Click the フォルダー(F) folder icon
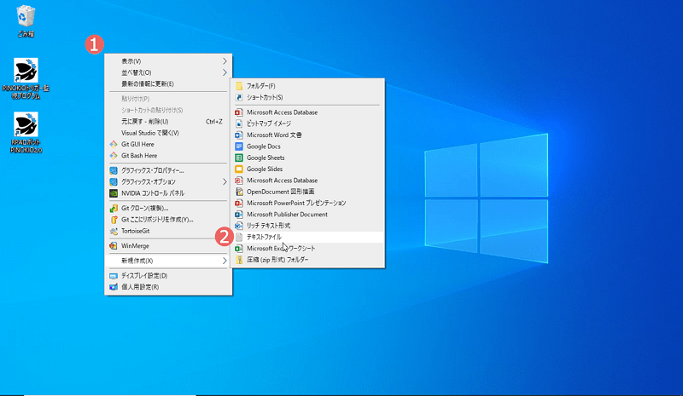This screenshot has width=683, height=396. point(239,86)
